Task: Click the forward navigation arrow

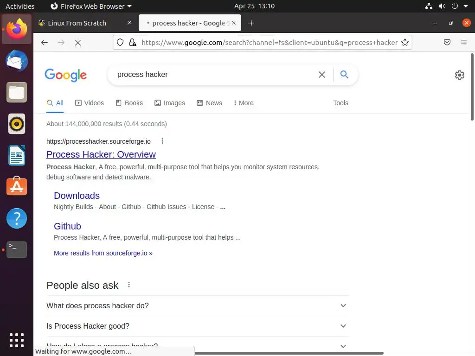Action: click(61, 42)
